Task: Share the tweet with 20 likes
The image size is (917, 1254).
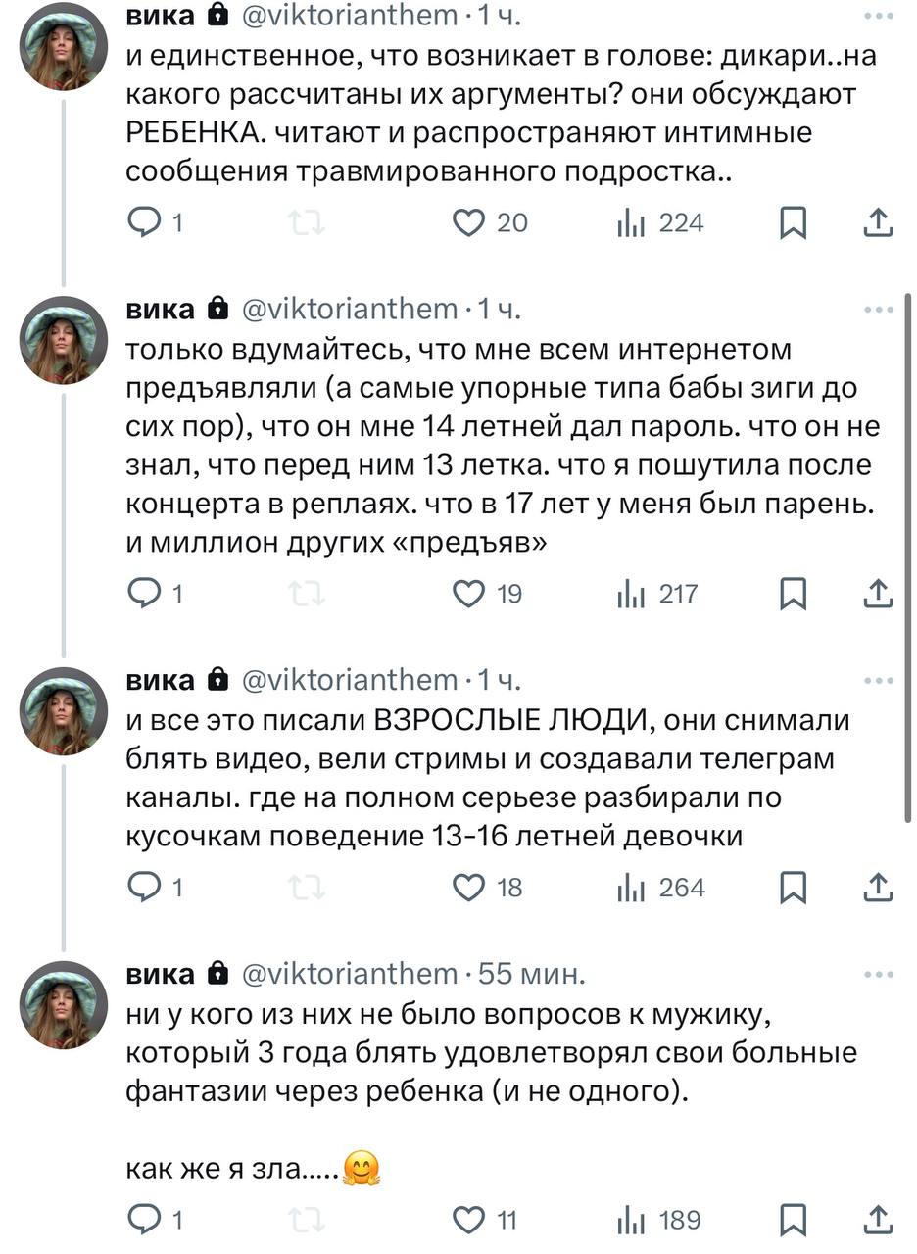Action: coord(878,223)
